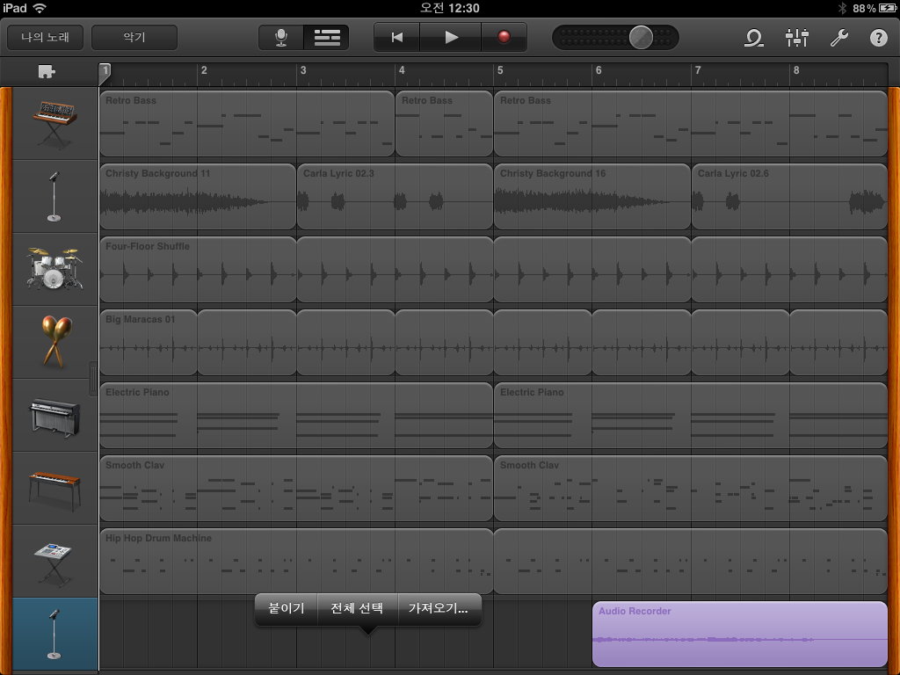
Task: Tap the track header resize handle
Action: point(93,379)
